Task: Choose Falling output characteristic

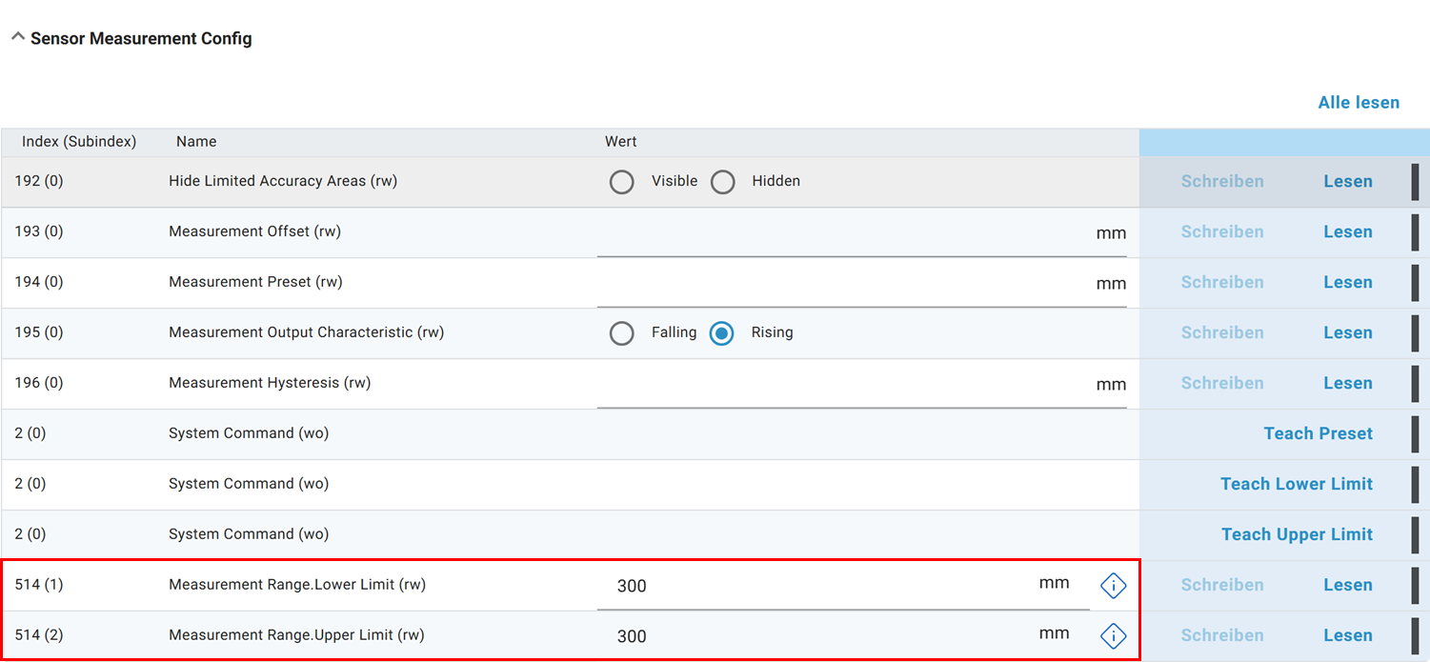Action: coord(622,333)
